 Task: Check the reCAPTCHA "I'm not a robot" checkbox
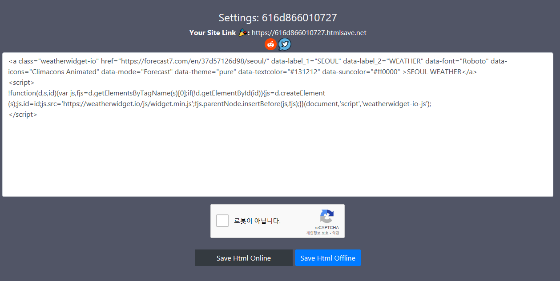tap(222, 221)
